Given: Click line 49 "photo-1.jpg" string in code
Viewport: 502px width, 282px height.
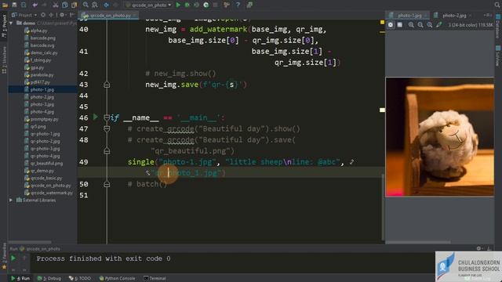Looking at the screenshot, I should tap(187, 162).
